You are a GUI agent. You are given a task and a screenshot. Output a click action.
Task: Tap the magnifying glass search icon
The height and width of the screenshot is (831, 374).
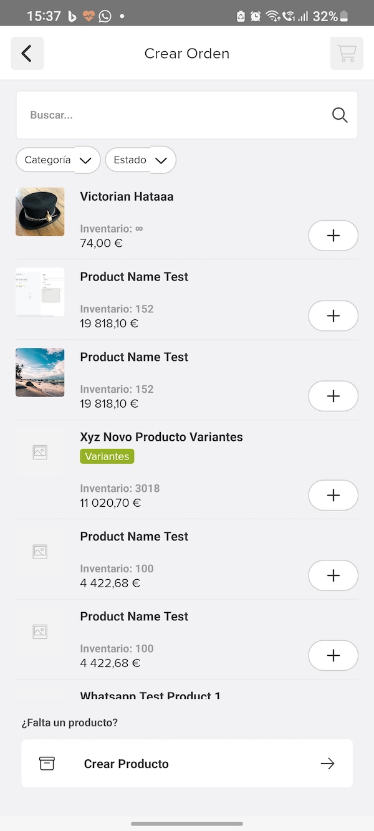(340, 115)
